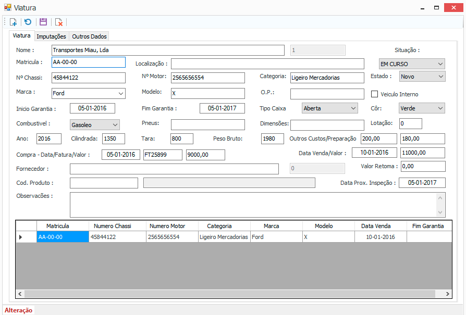Open the Tipo Caixa dropdown showing Aberta
Screen dimensions: 466x315
[330, 108]
